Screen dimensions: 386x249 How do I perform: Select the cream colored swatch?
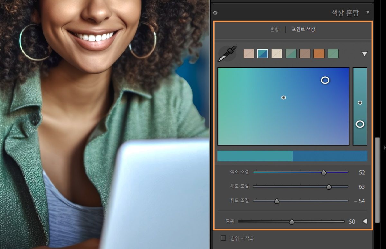(277, 54)
